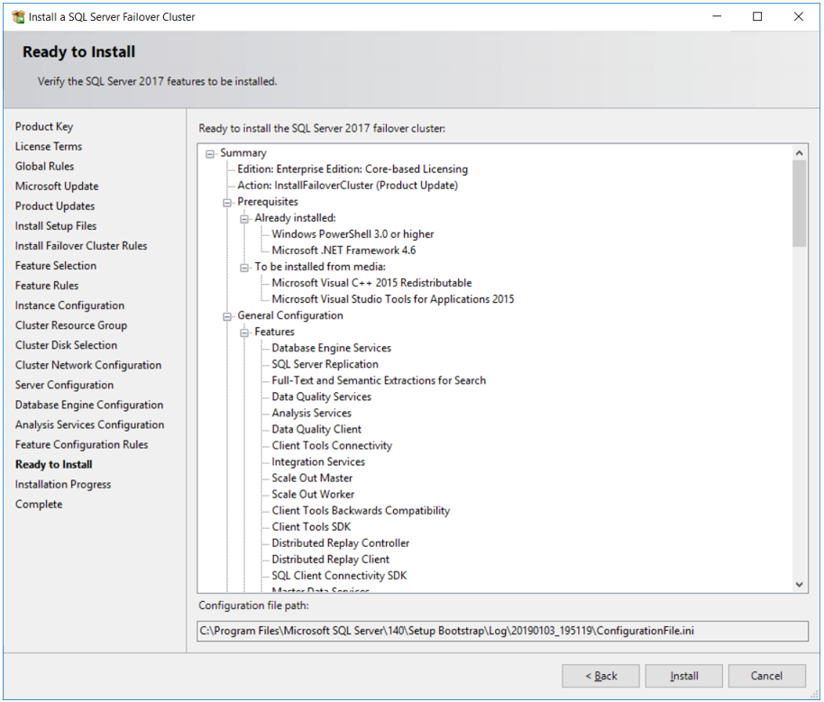This screenshot has width=824, height=702.
Task: Click the summary vertical scrollbar thumb
Action: coord(800,204)
